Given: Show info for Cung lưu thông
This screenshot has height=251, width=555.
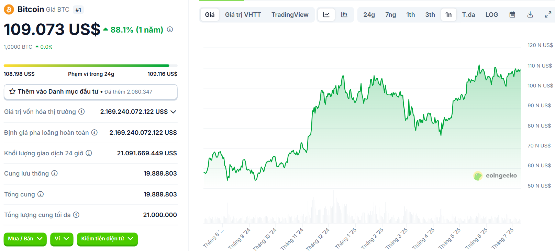Looking at the screenshot, I should pyautogui.click(x=54, y=173).
